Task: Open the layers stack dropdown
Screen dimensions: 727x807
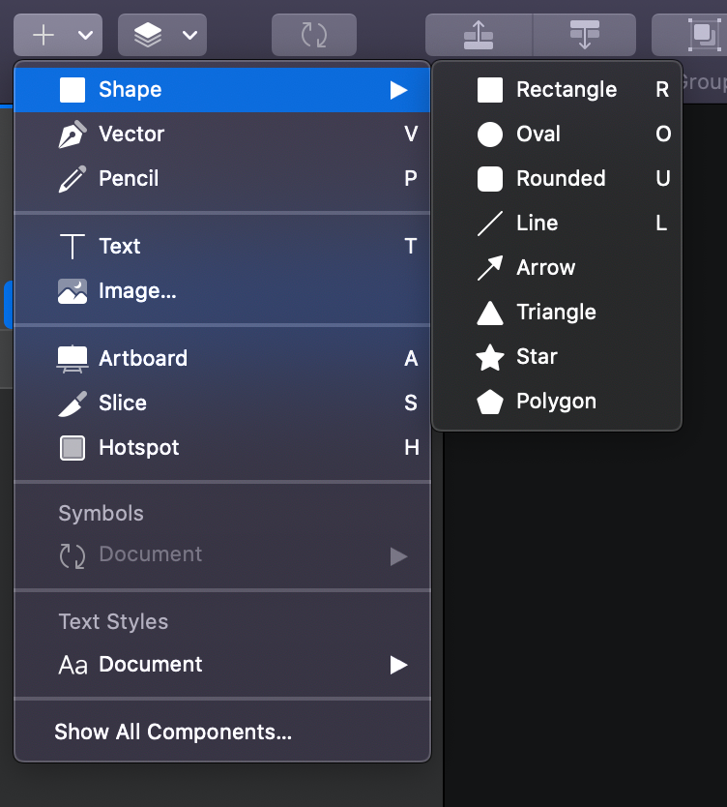Action: [162, 35]
